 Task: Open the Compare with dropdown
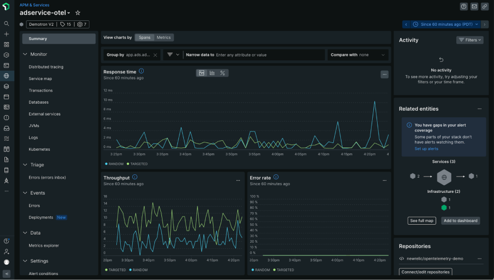click(x=358, y=55)
